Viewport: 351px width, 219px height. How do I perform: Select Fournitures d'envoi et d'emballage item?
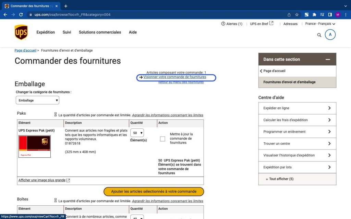click(297, 82)
